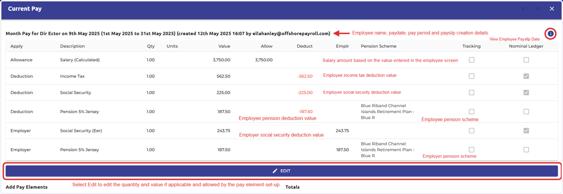This screenshot has width=563, height=194.
Task: Tick Tracking checkbox for Salary (Calculated) row
Action: point(472,60)
